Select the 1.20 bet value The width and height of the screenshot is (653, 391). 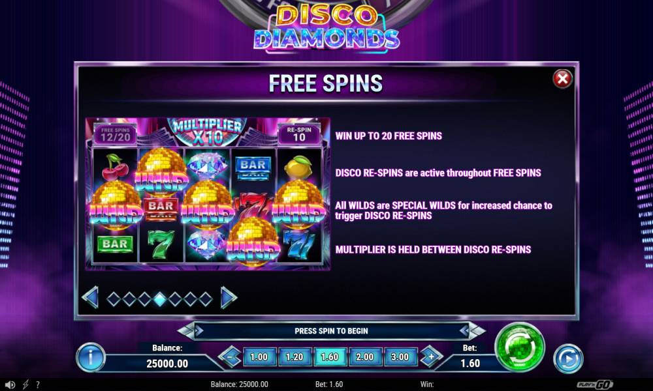pos(294,357)
